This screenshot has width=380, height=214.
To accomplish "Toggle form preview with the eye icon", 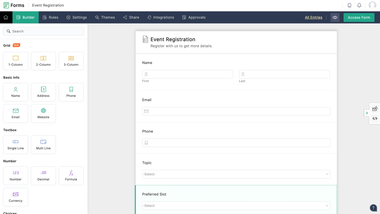I will coord(335,17).
